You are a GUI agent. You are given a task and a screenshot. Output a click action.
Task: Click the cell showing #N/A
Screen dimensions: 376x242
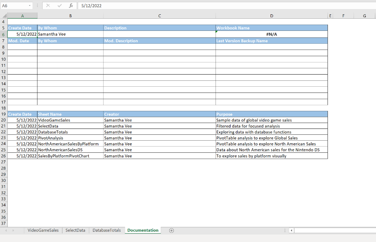click(x=271, y=34)
